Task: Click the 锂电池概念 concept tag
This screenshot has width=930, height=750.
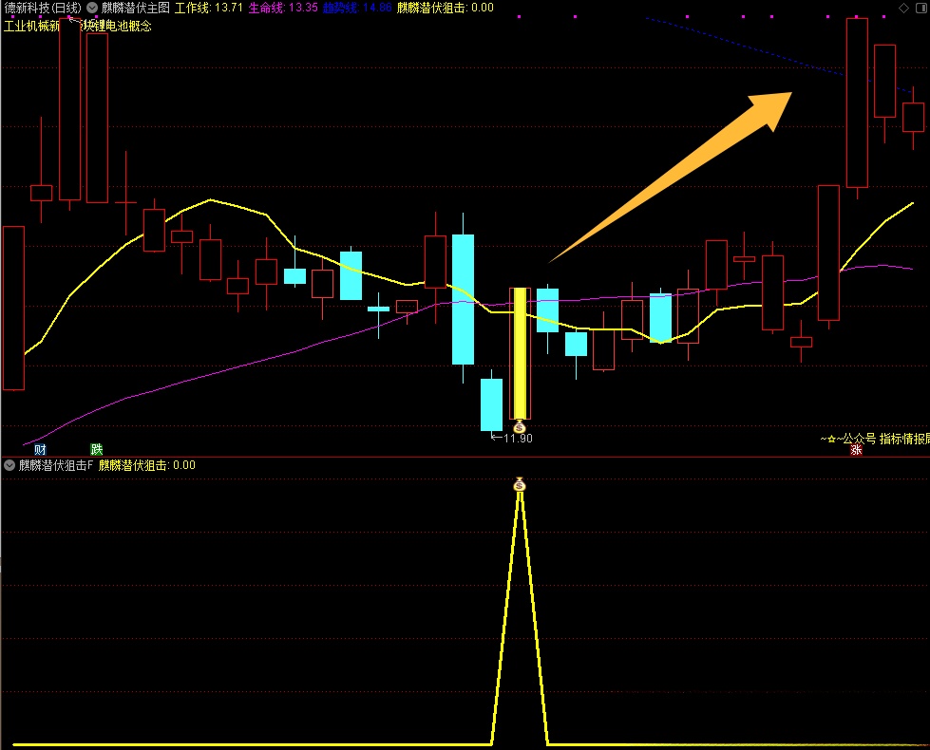Action: tap(119, 27)
